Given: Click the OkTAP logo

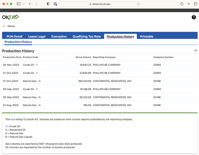Looking at the screenshot, I should [x=11, y=17].
